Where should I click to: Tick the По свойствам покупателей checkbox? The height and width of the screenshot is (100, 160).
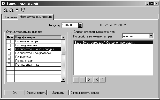9,53
